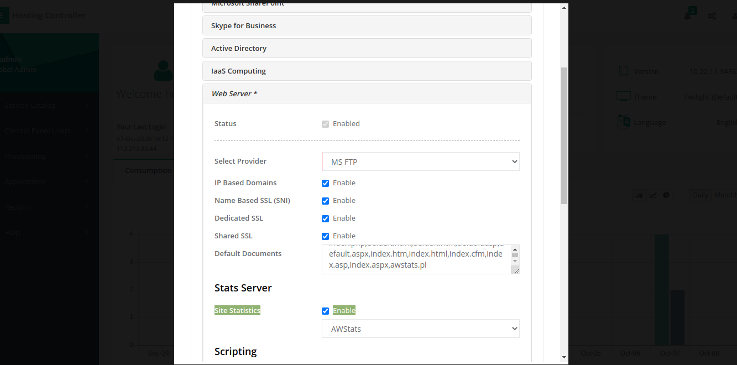
Task: Open the AWStats stats server dropdown
Action: coord(421,328)
